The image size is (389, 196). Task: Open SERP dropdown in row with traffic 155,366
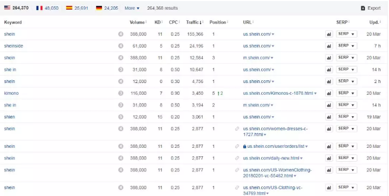347,34
